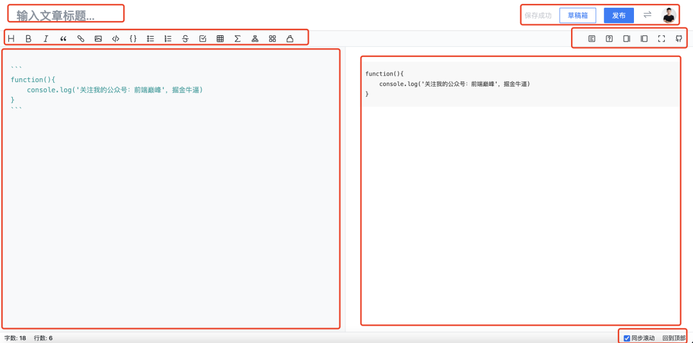
Task: Click the last left-toolbar lock-shaped icon
Action: 290,39
